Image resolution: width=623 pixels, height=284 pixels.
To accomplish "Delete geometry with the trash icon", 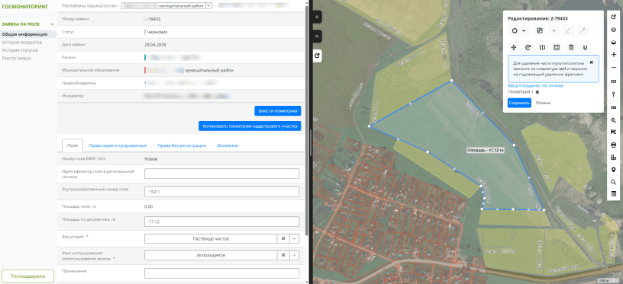I will 571,47.
